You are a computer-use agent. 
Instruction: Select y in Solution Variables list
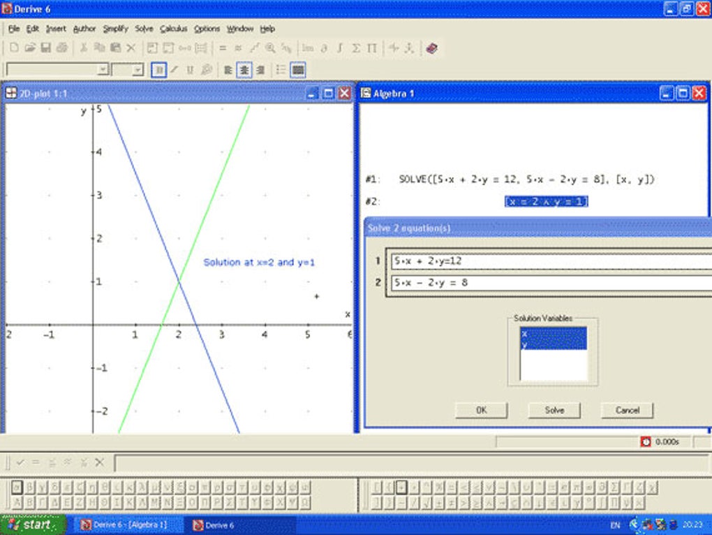554,345
